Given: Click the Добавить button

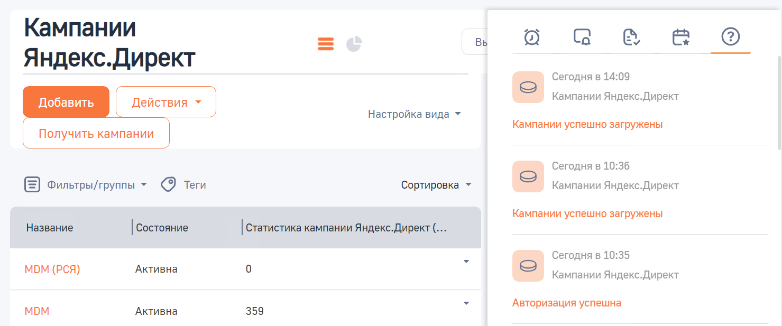Looking at the screenshot, I should (x=66, y=101).
